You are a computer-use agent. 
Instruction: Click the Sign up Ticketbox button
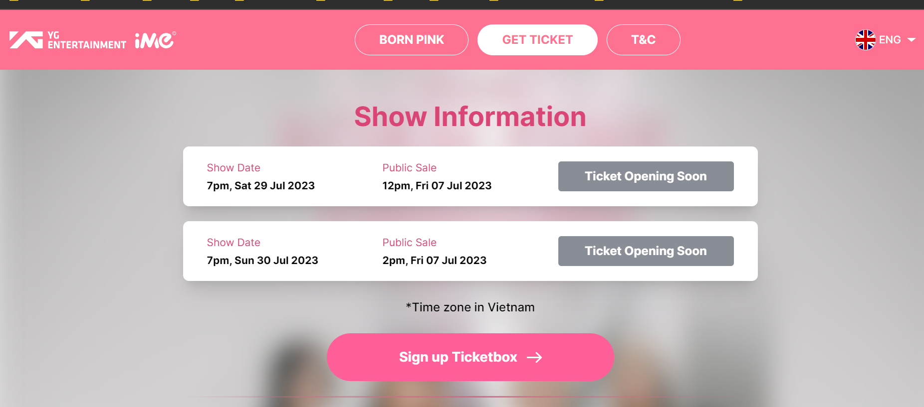coord(458,357)
